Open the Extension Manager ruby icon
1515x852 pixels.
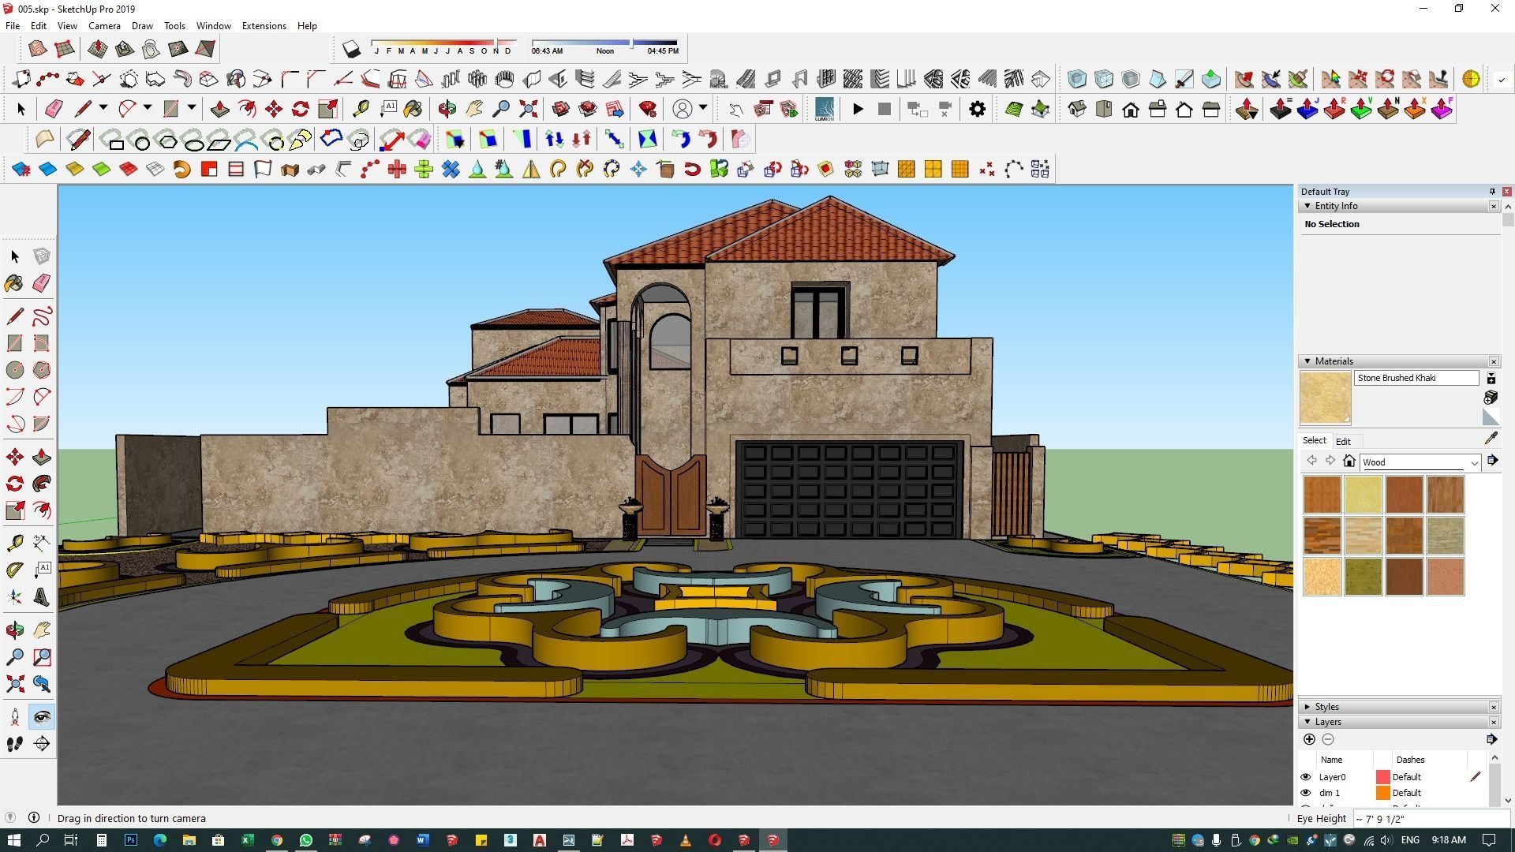tap(648, 109)
